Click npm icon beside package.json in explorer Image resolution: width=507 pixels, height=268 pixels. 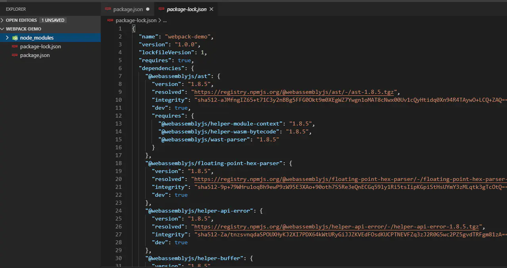click(x=15, y=55)
